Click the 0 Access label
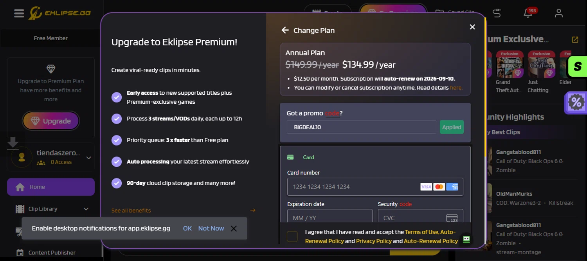This screenshot has height=261, width=587. (61, 162)
